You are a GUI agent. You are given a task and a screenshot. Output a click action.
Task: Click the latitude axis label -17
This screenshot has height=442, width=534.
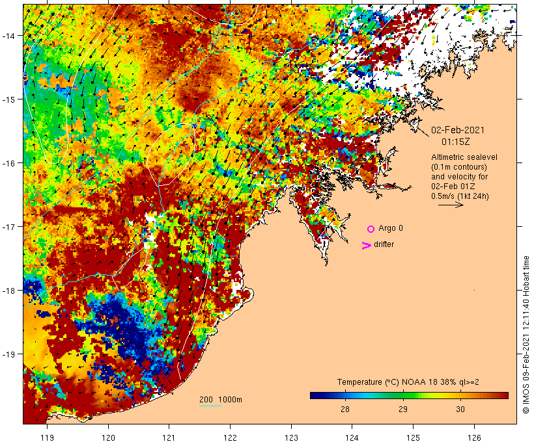[8, 226]
